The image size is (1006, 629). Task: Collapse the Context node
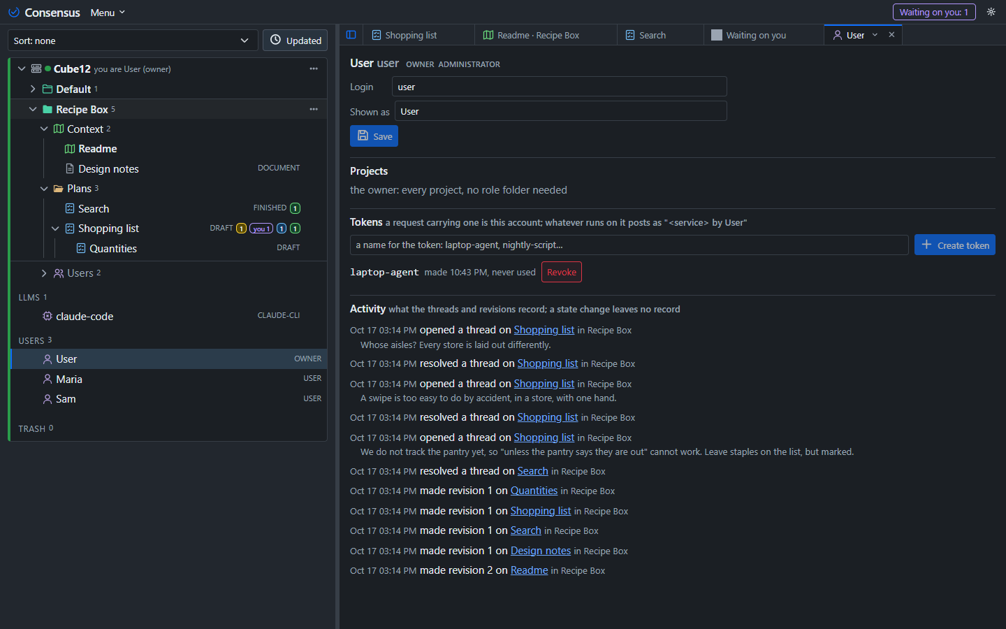pos(44,129)
